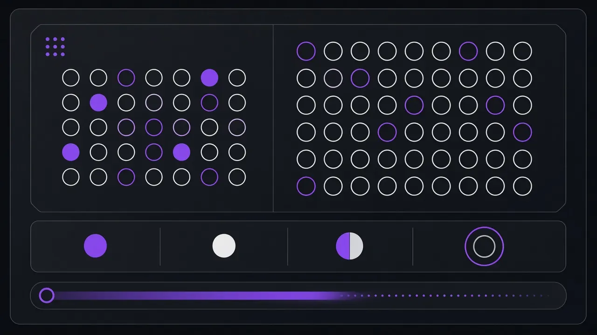
Task: Click the dotted portion of the slider track
Action: point(445,295)
